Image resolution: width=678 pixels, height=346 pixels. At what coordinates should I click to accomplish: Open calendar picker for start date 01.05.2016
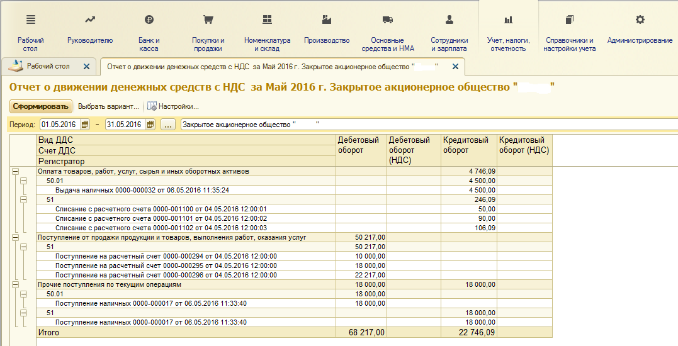[x=85, y=125]
